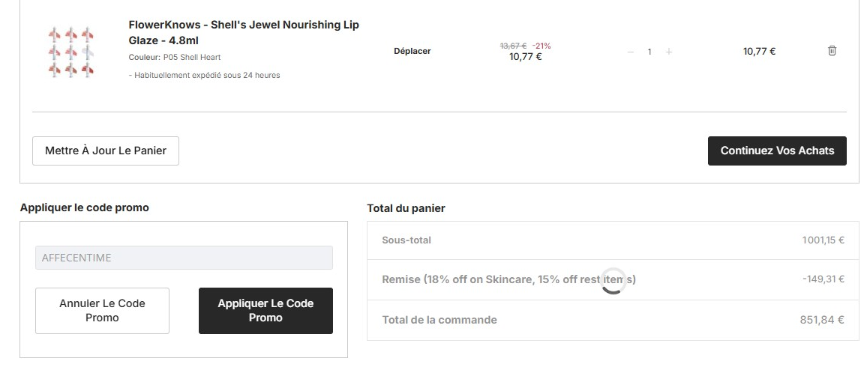Open the FlowerKnows lip glaze product thumbnail
The image size is (864, 385).
pos(70,52)
